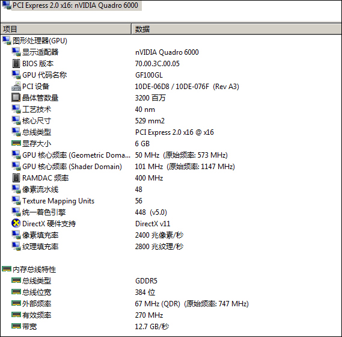Screen dimensions: 342x337
Task: Click the icon beside PCI Express 2.0 x16 title
Action: 7,5
